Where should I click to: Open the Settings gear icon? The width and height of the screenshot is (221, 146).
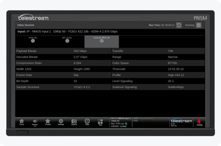coord(61,122)
